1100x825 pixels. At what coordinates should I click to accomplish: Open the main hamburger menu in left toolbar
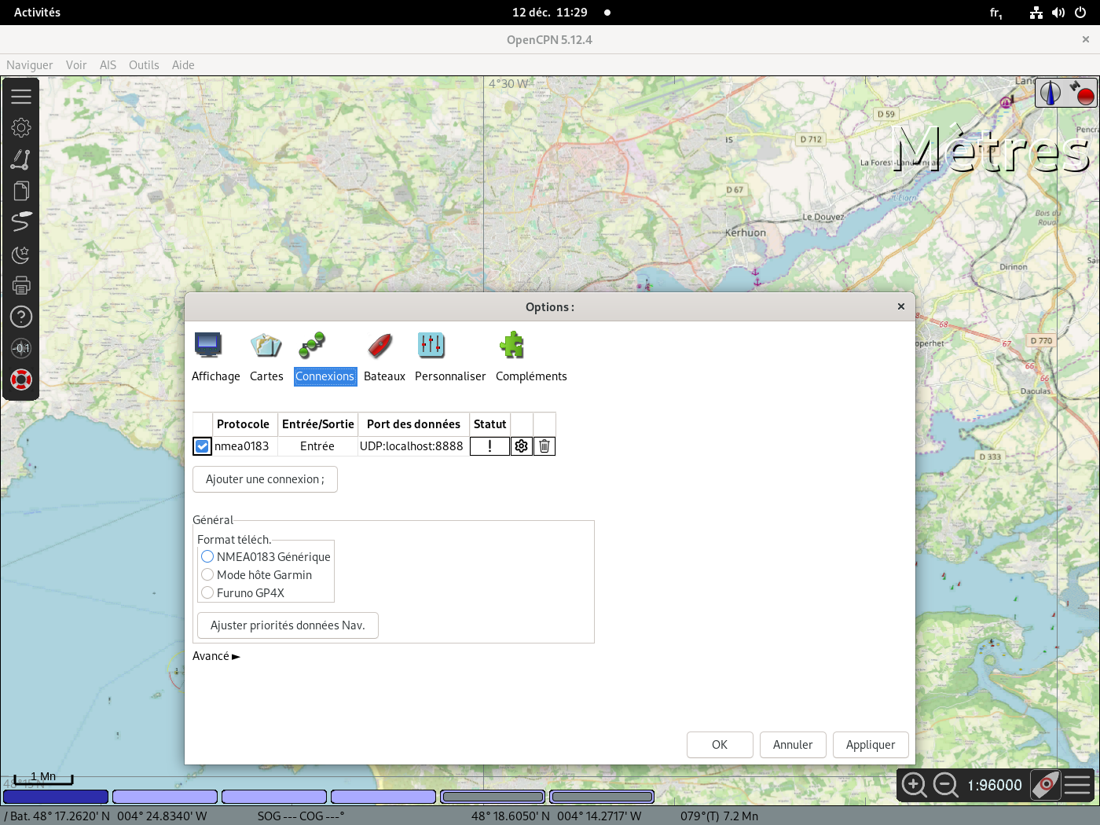point(21,96)
